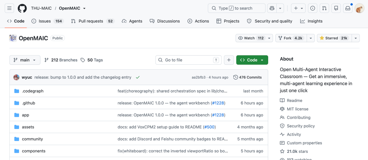
Task: Open the community folder
Action: pos(32,139)
